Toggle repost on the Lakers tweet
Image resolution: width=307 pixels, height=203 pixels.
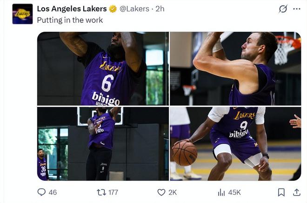coord(101,192)
